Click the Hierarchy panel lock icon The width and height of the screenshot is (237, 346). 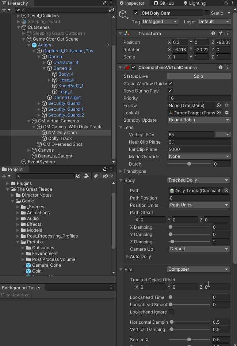click(x=105, y=3)
